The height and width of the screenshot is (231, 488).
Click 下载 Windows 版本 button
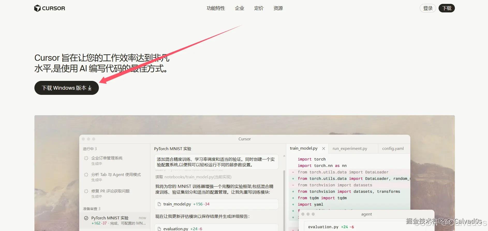click(x=66, y=88)
